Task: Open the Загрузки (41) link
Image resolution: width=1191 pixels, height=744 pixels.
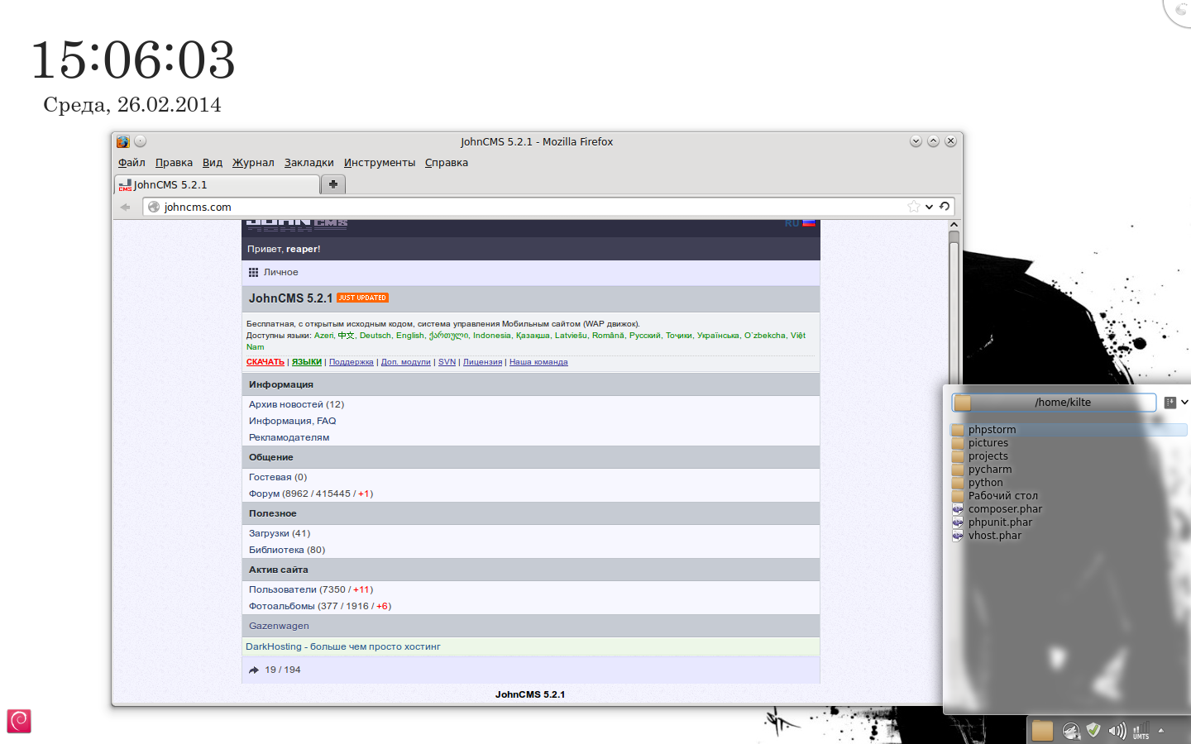Action: 280,533
